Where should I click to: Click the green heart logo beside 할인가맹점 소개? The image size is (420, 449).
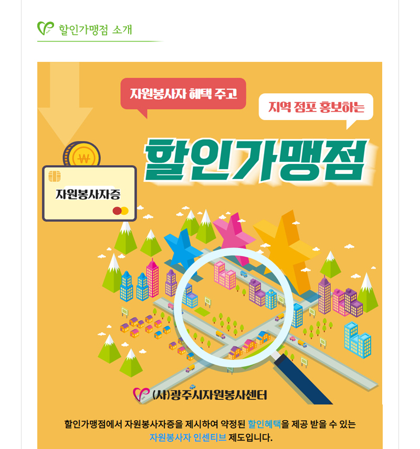[x=45, y=28]
